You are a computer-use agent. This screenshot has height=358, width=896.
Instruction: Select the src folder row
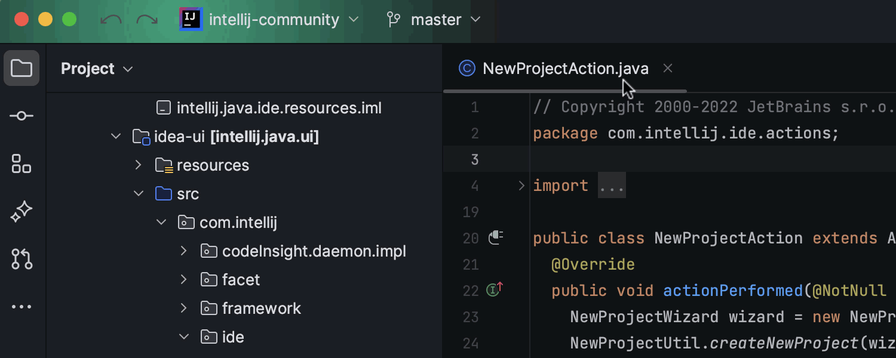[x=244, y=194]
